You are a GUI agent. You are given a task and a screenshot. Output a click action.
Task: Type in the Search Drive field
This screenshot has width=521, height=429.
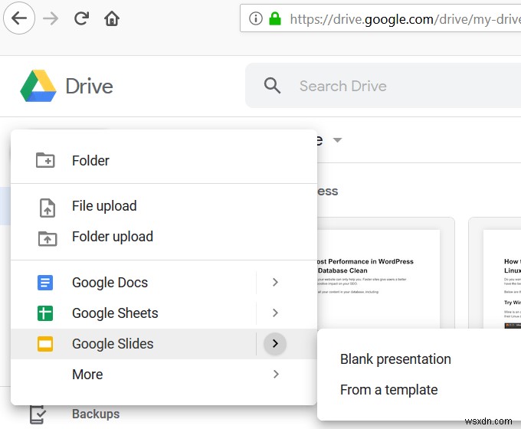(x=383, y=86)
